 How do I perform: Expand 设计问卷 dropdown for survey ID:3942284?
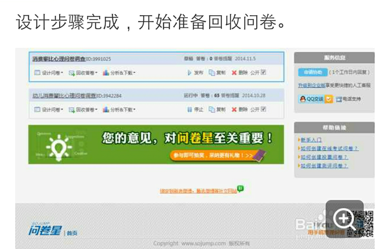click(48, 109)
